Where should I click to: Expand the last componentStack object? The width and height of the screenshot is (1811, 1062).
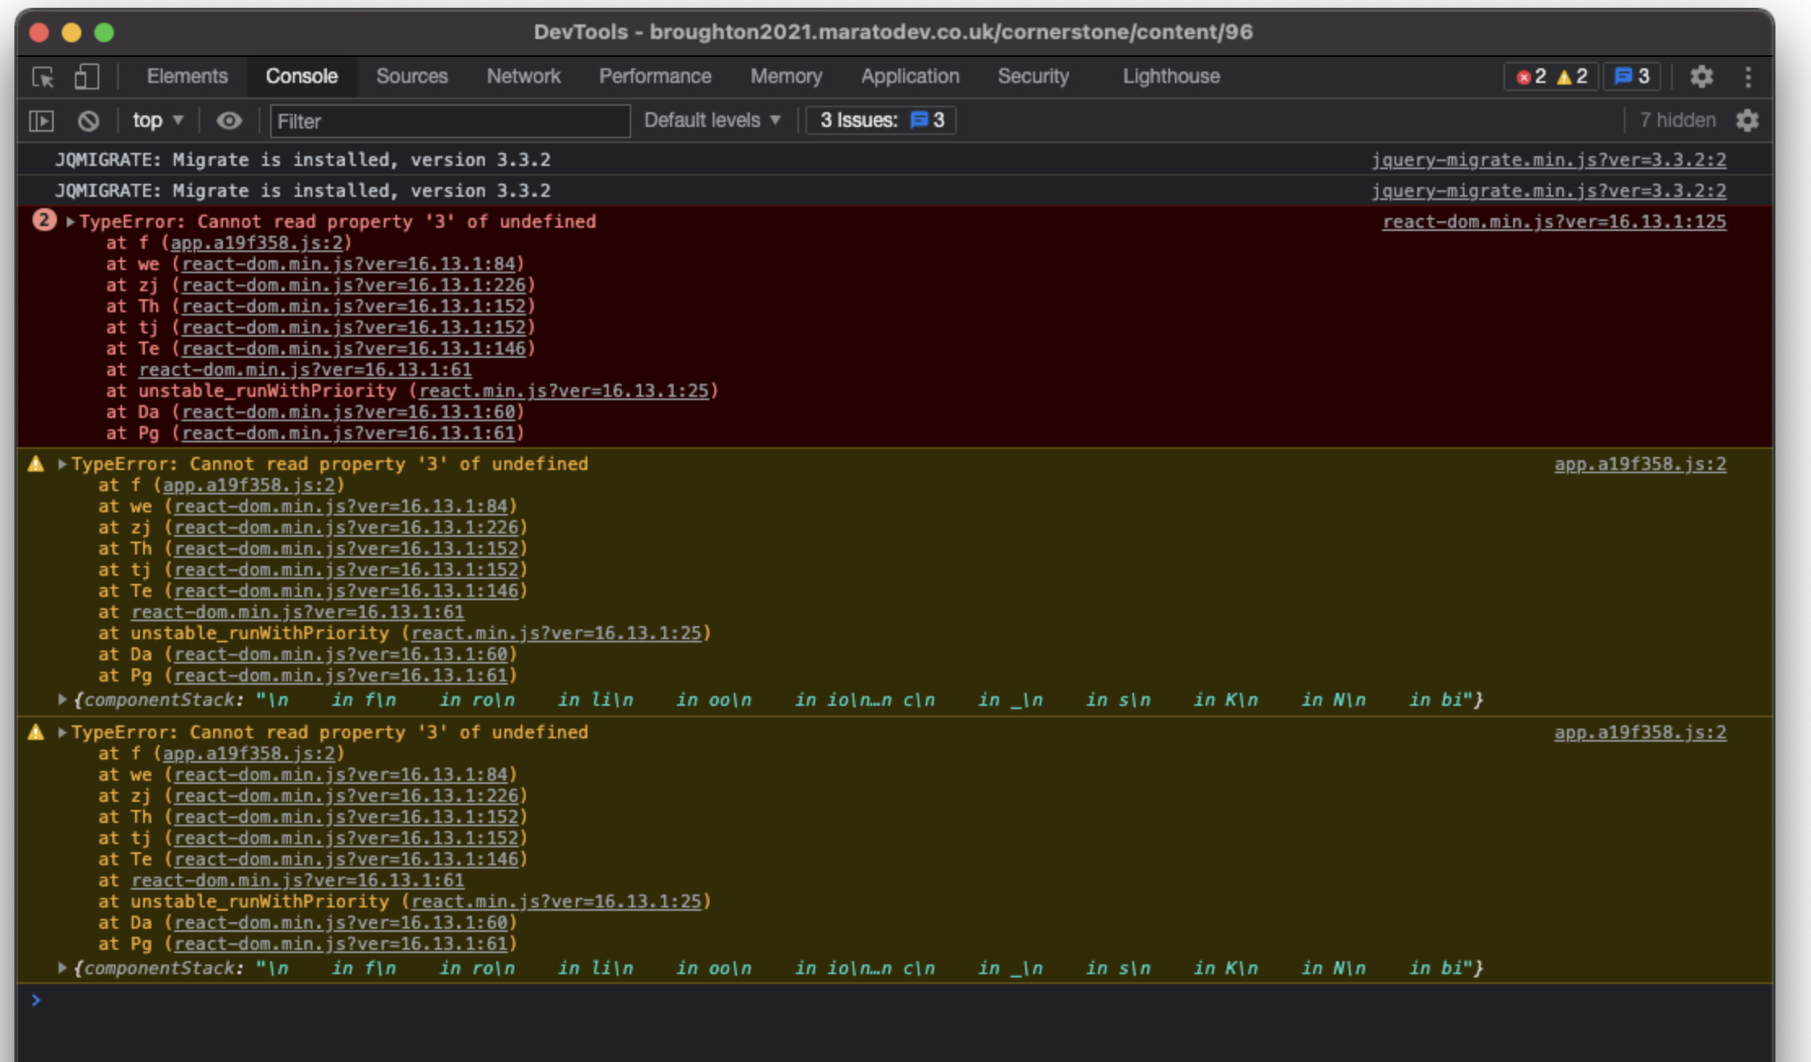(62, 968)
